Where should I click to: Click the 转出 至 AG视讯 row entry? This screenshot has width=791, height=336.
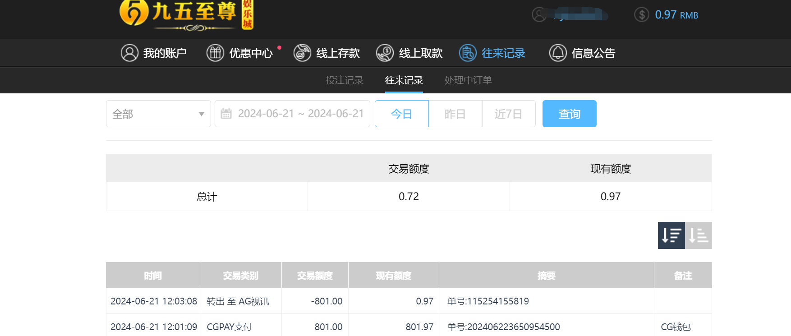[x=238, y=301]
